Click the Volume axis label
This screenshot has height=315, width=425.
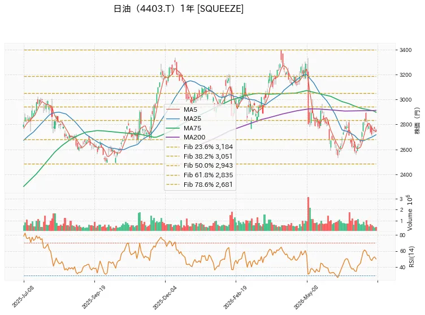(x=410, y=213)
